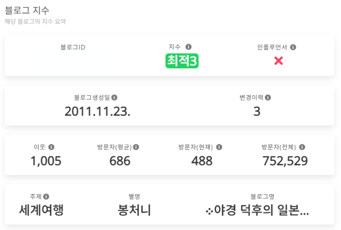This screenshot has height=230, width=341.
Task: Click the nickname 봉처니
Action: [134, 210]
